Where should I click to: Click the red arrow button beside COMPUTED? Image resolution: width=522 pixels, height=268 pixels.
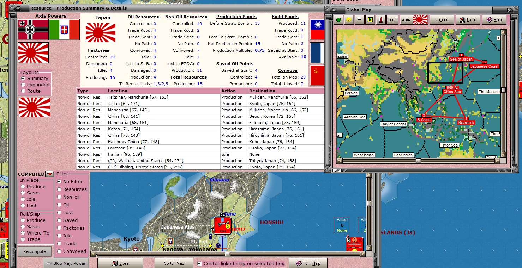click(49, 174)
